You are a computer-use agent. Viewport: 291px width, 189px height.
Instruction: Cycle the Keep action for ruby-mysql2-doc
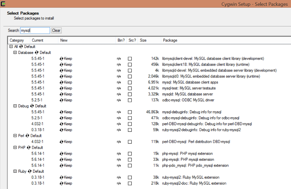66,183
